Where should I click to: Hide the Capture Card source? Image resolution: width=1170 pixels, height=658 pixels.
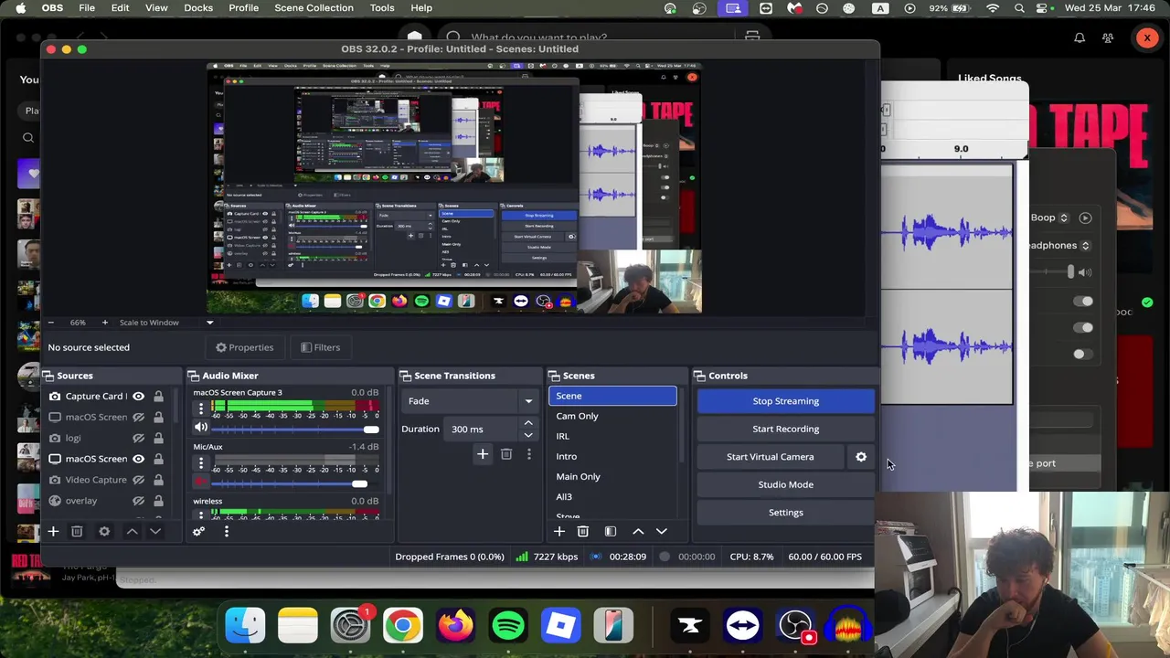click(138, 397)
